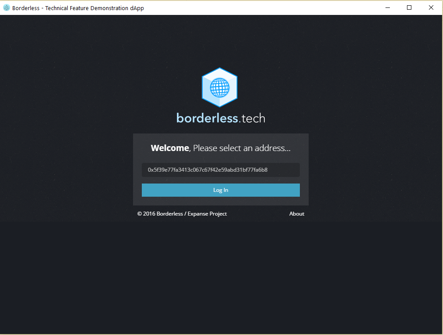The height and width of the screenshot is (335, 443).
Task: Click the Borderless app icon in the title bar
Action: click(x=6, y=7)
